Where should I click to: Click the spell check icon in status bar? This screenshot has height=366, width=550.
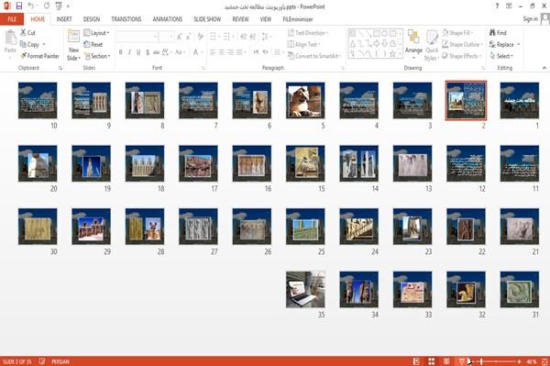[42, 361]
